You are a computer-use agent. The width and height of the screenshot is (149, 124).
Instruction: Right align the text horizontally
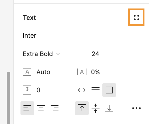[x=55, y=108]
